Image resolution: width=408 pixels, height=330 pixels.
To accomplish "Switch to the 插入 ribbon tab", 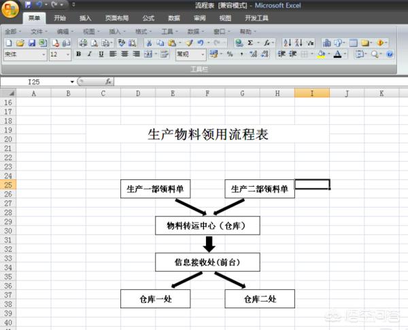I will tap(86, 18).
